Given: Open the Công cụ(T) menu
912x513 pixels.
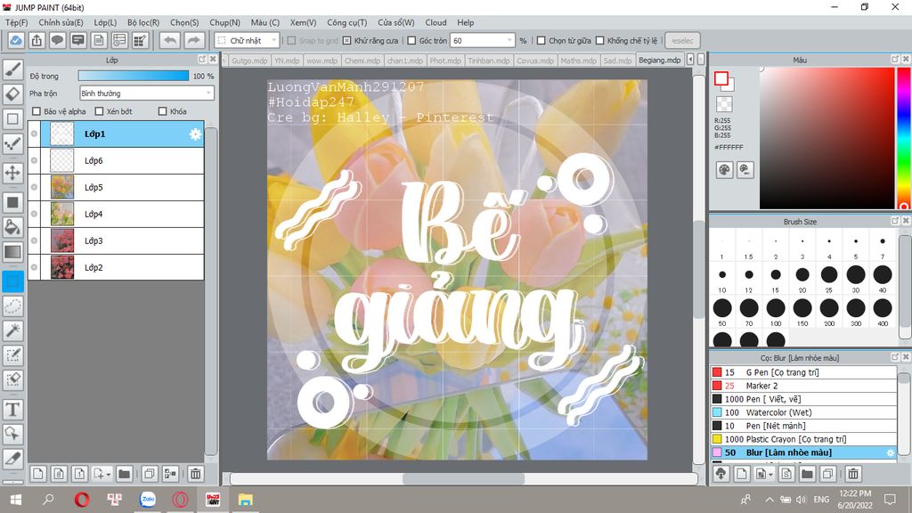Looking at the screenshot, I should point(346,22).
